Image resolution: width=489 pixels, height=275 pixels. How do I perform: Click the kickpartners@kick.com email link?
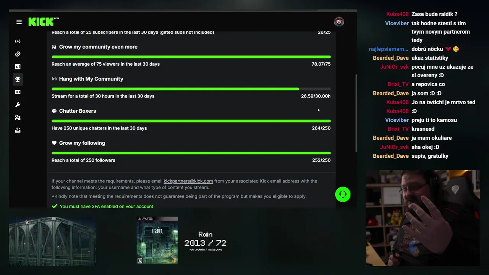click(x=188, y=181)
